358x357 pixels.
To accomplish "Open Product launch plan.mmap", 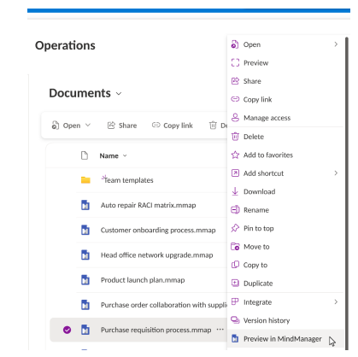I will click(x=143, y=280).
